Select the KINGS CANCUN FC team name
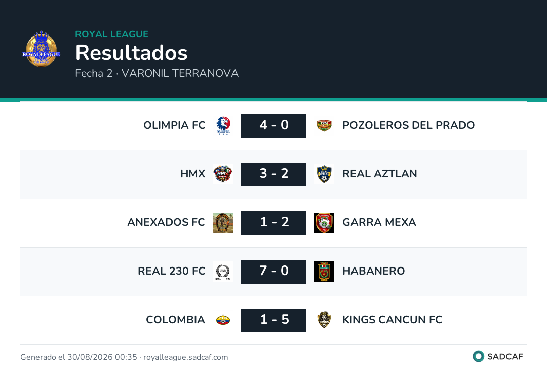Viewport: 547px width, 383px height. pyautogui.click(x=392, y=320)
